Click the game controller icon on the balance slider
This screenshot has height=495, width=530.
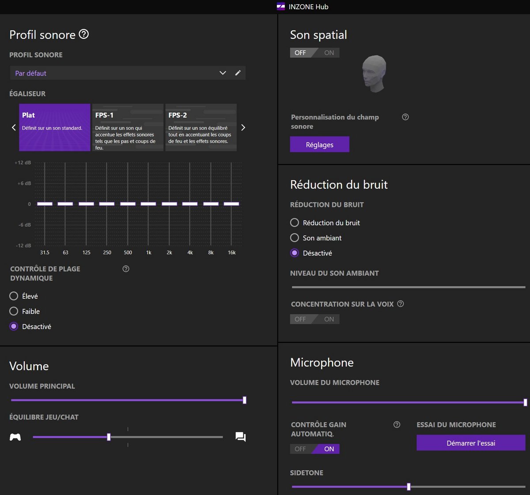pos(15,437)
